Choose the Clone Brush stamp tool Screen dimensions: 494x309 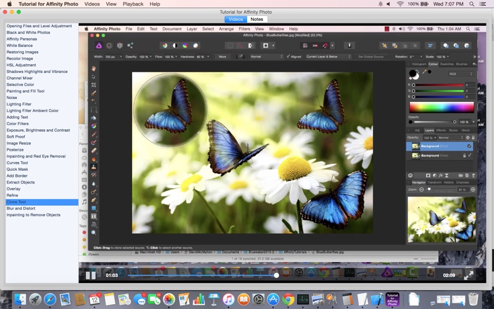point(94,167)
